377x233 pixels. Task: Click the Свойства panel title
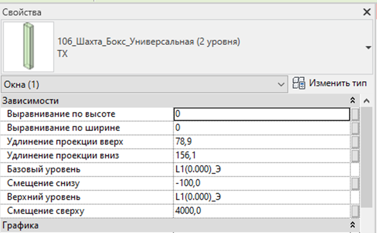[x=22, y=12]
